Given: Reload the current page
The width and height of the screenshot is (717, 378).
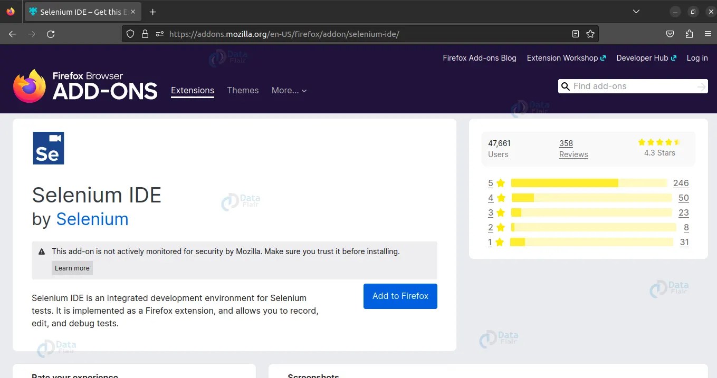Looking at the screenshot, I should (51, 34).
